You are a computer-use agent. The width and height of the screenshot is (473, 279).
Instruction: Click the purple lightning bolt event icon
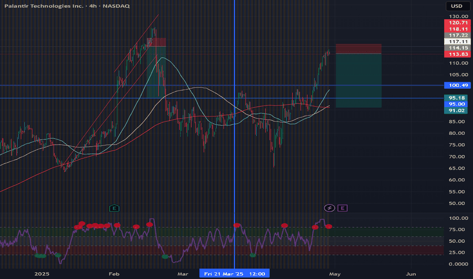pos(329,208)
